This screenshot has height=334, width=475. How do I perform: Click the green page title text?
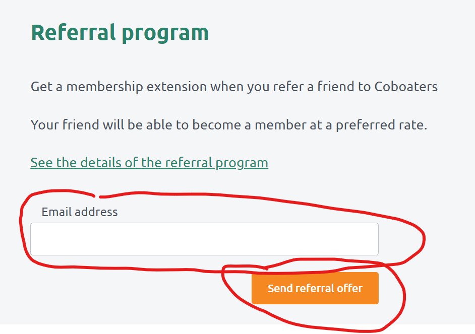pyautogui.click(x=120, y=32)
